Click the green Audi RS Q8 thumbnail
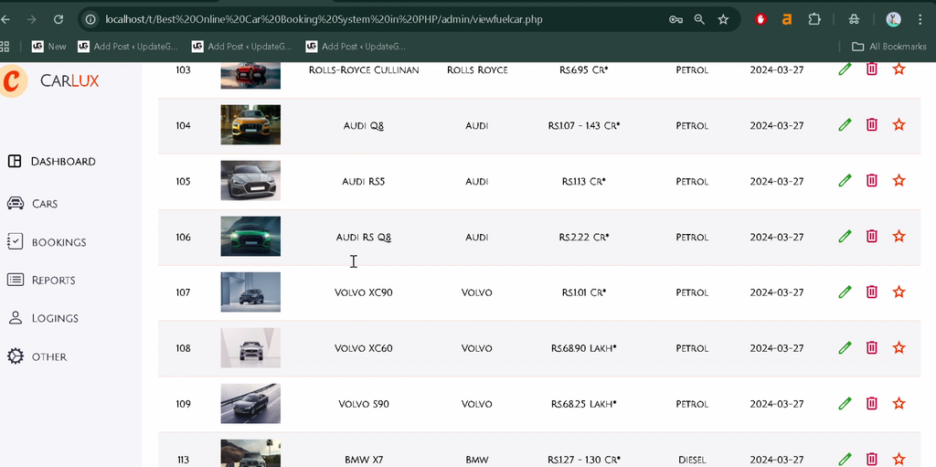936x467 pixels. (x=250, y=237)
